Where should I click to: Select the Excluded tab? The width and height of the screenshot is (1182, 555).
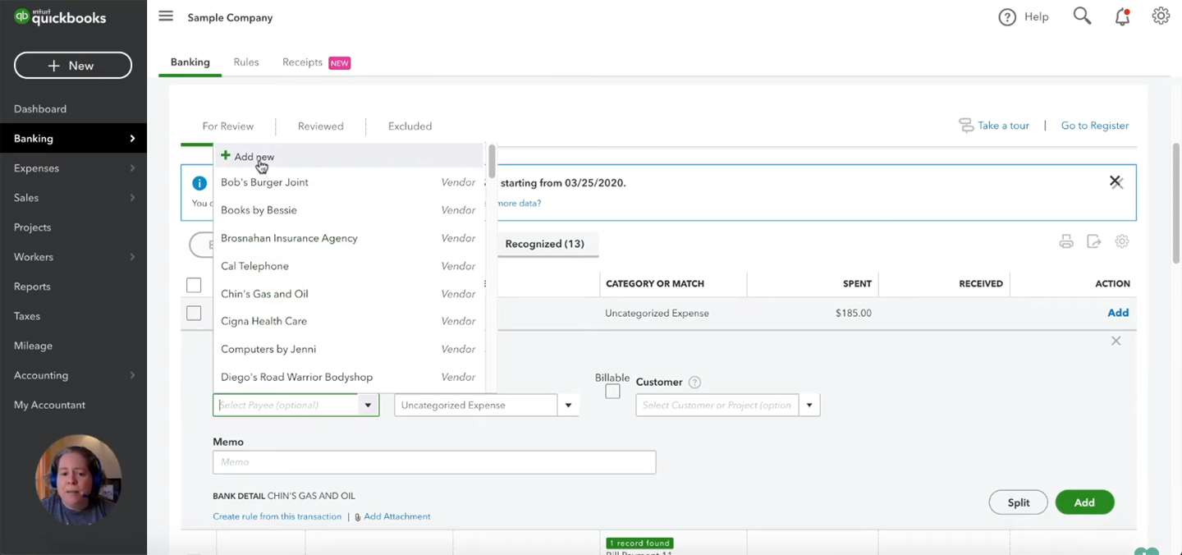pyautogui.click(x=410, y=126)
